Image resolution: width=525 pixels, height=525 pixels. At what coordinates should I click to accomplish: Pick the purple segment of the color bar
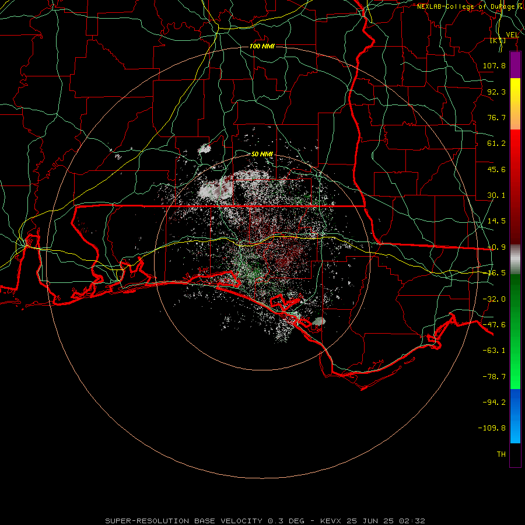(515, 65)
